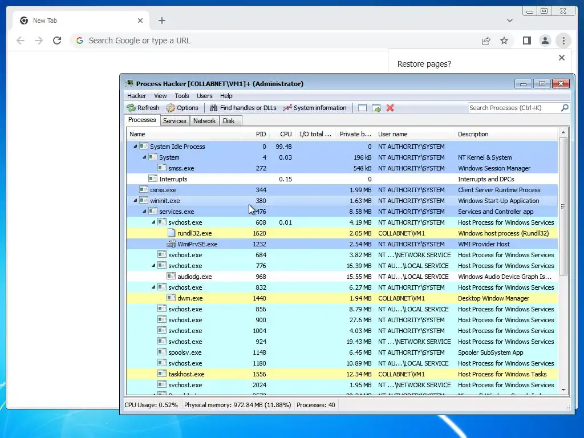Viewport: 584px width, 438px height.
Task: Collapse the System process node
Action: point(144,157)
